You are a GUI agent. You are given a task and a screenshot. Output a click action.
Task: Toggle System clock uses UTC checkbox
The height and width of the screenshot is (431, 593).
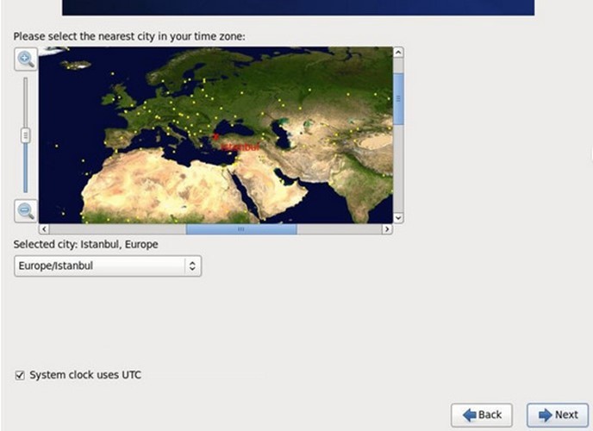coord(20,375)
